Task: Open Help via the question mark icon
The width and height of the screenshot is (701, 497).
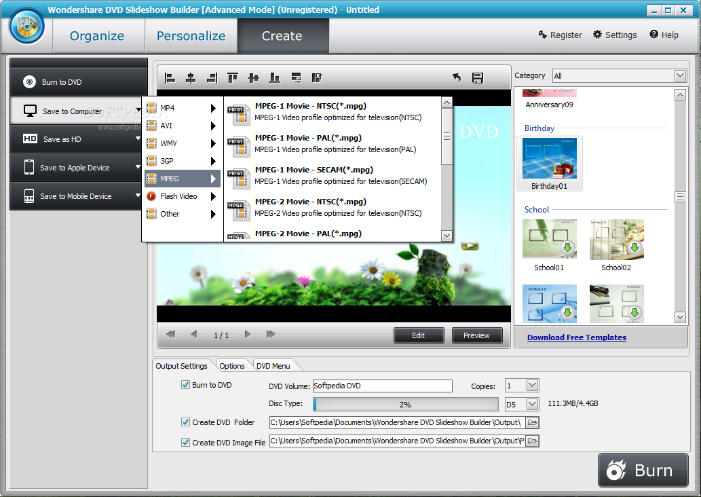Action: 653,35
